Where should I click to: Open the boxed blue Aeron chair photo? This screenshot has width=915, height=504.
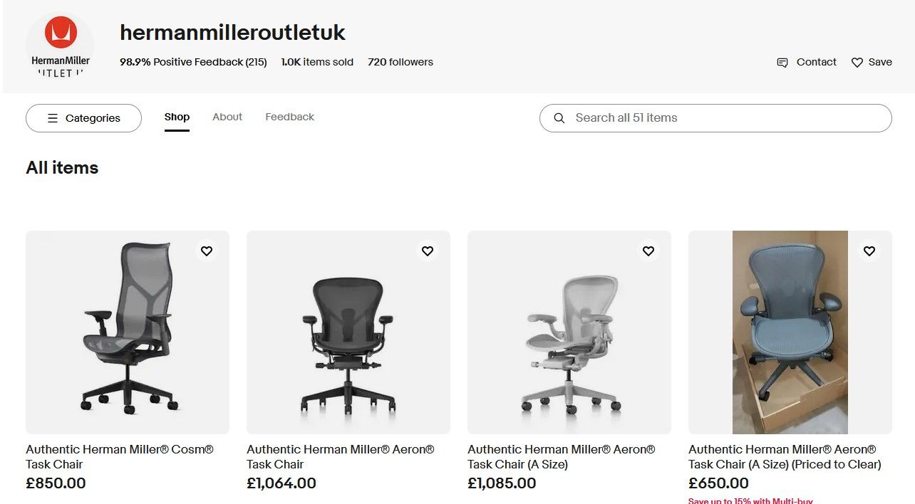click(790, 332)
